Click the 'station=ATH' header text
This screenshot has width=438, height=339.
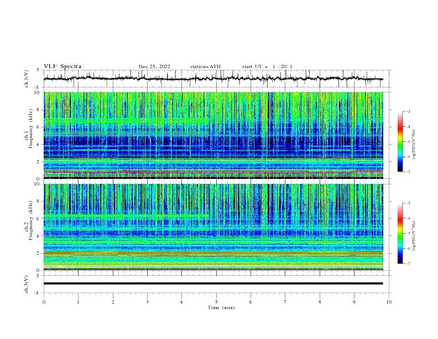pos(205,66)
